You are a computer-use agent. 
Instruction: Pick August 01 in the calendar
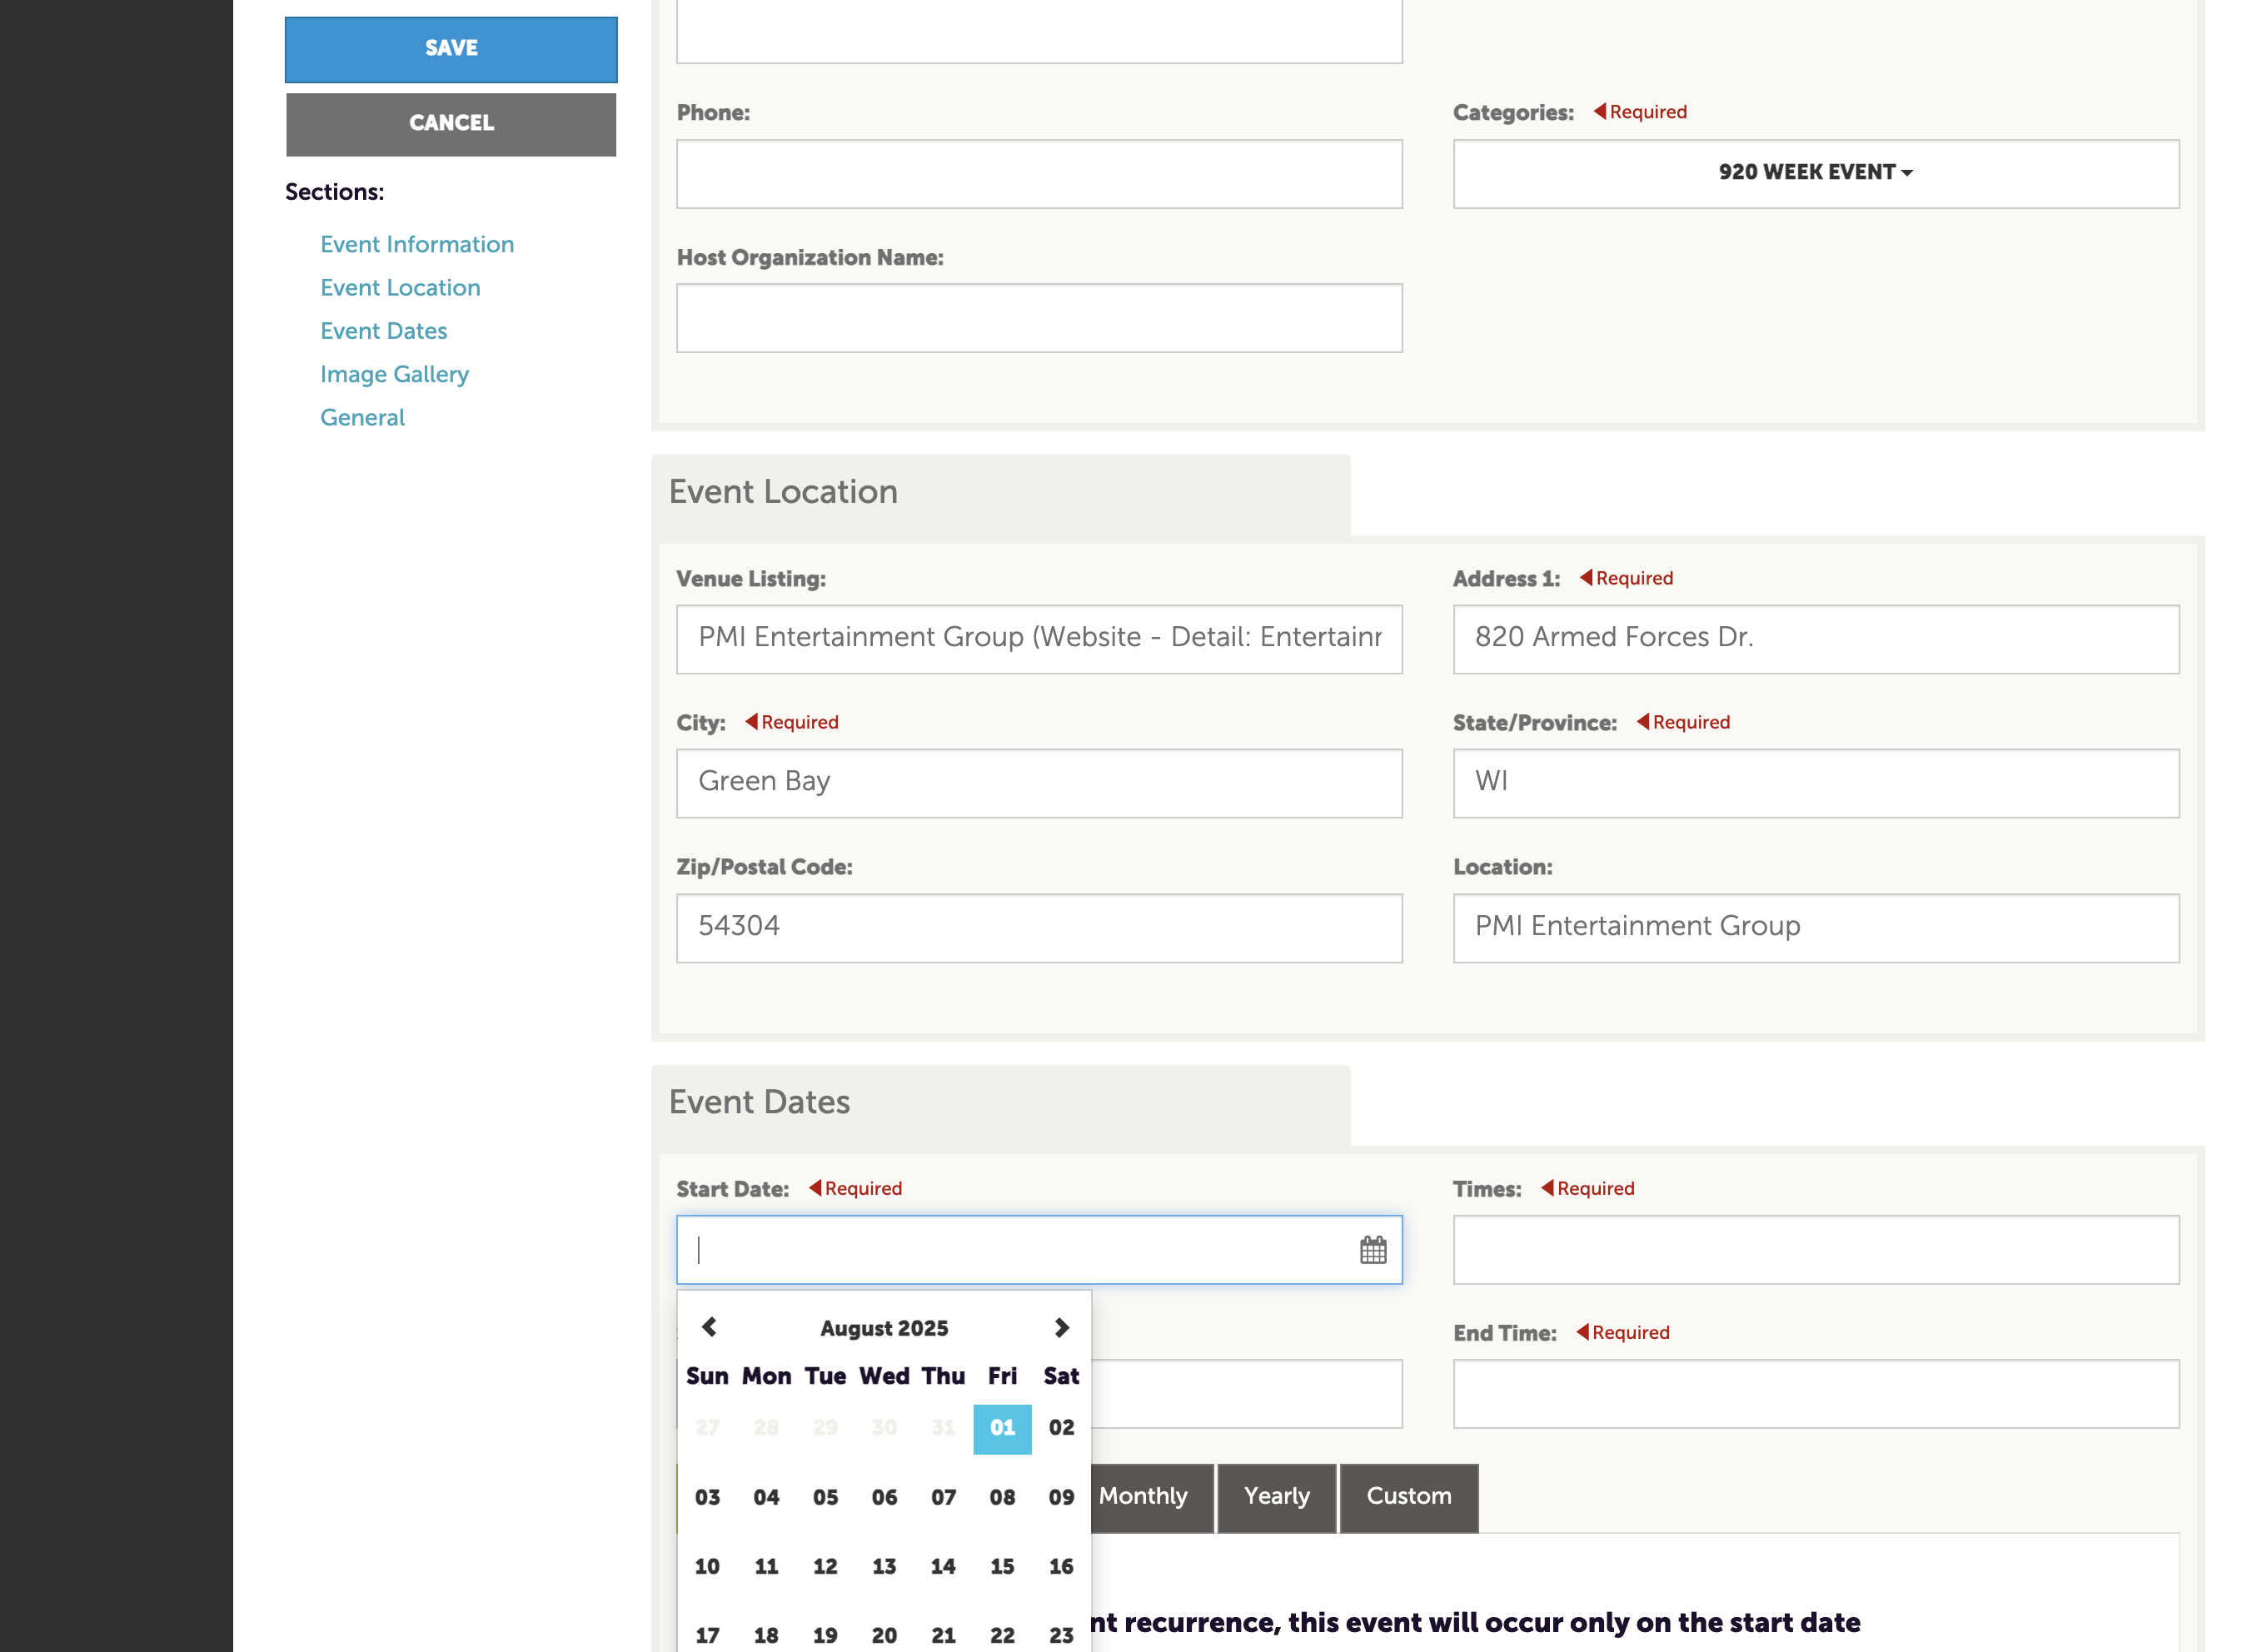coord(1002,1428)
